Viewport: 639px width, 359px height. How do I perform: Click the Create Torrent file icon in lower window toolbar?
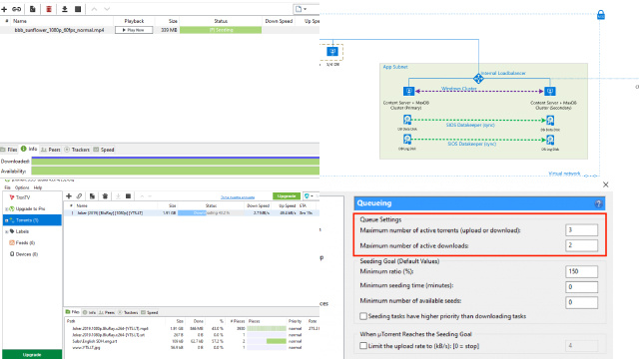point(93,196)
